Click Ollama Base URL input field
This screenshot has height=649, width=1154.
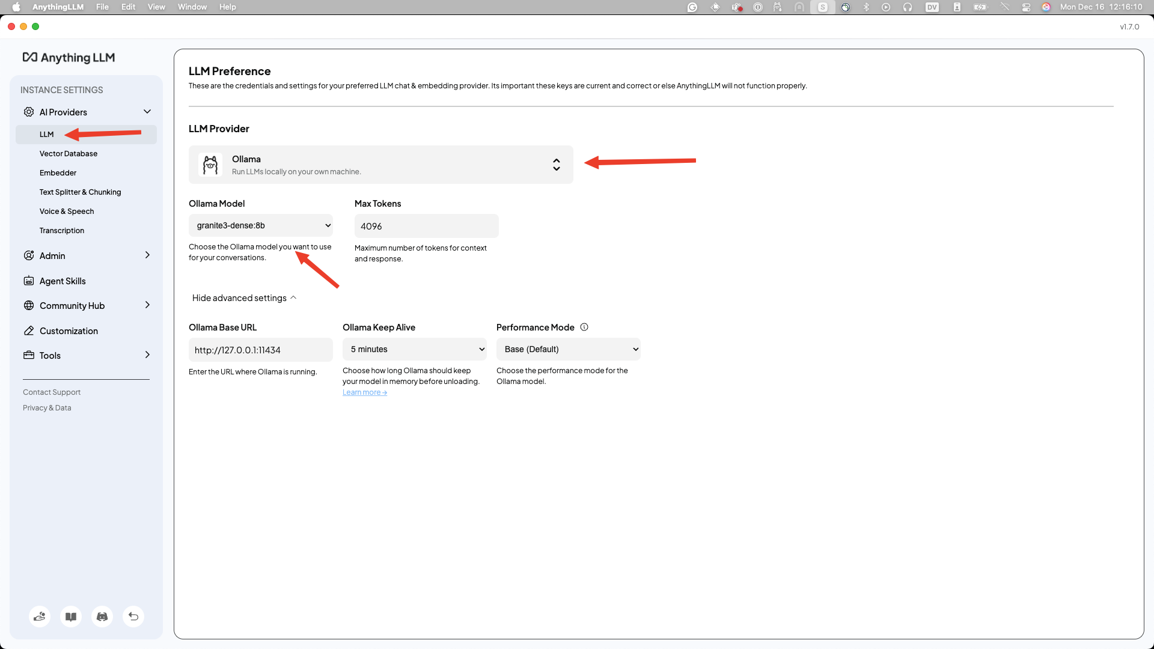261,350
